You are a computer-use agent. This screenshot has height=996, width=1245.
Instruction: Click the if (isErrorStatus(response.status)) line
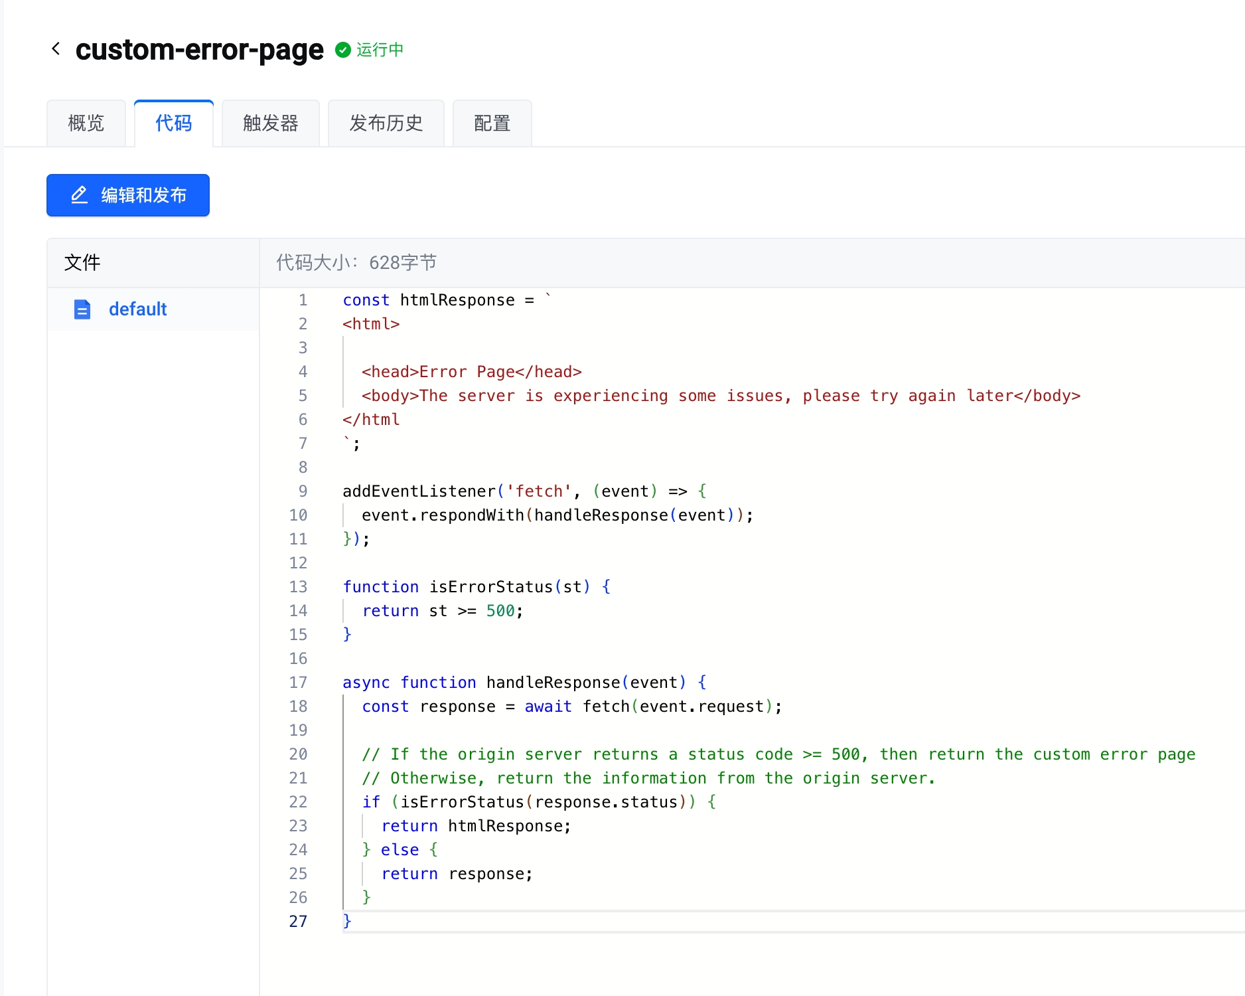pyautogui.click(x=539, y=802)
